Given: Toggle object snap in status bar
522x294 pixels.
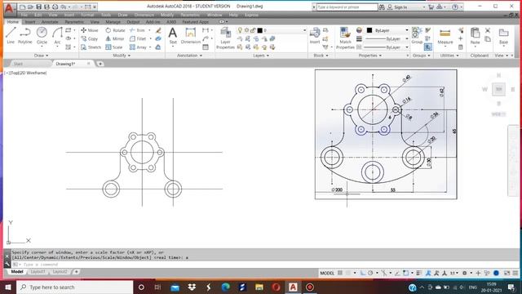Looking at the screenshot, I should point(406,273).
